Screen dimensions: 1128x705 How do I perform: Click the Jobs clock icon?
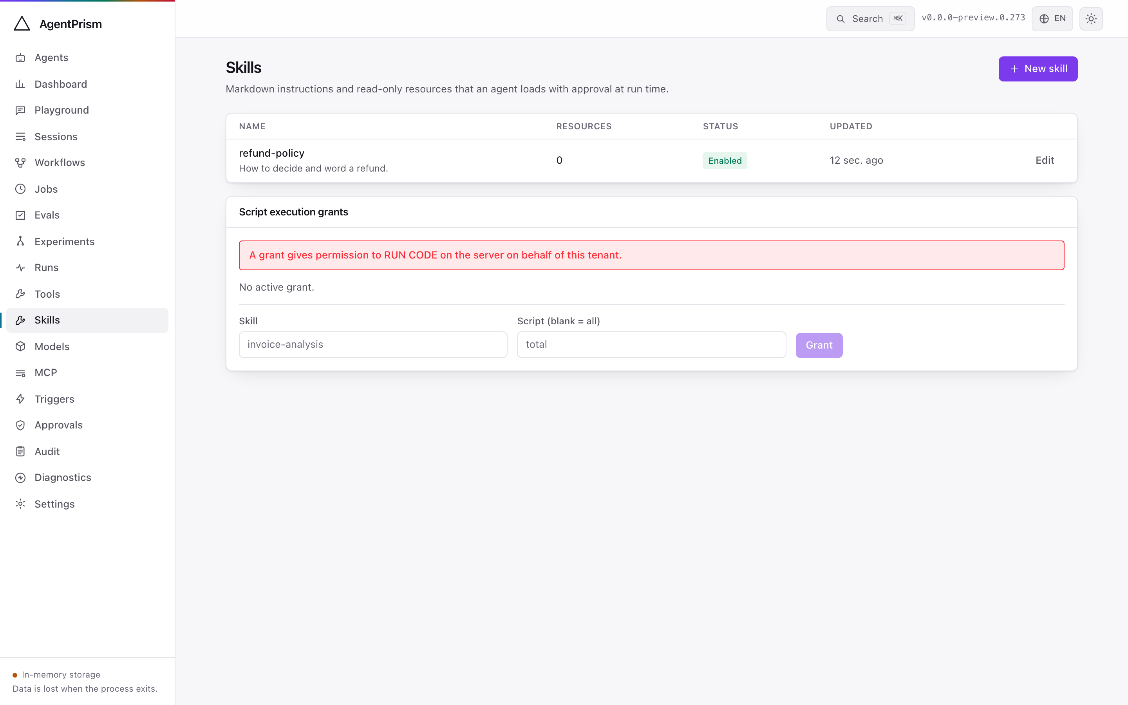tap(20, 189)
